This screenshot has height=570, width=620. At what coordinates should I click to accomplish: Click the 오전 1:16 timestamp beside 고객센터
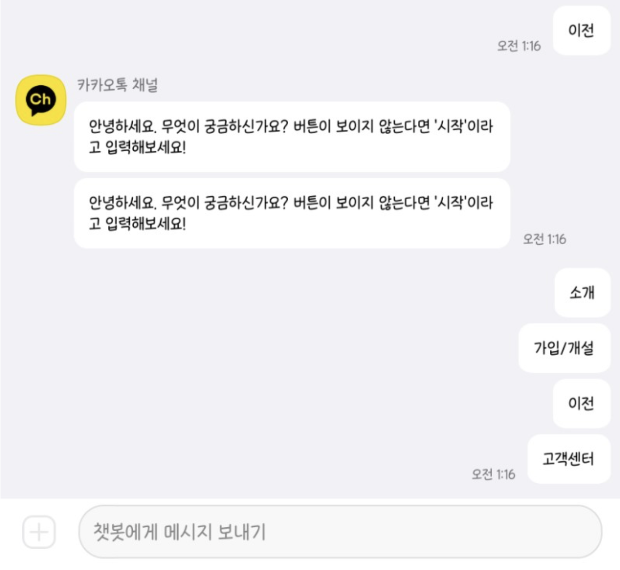point(494,474)
